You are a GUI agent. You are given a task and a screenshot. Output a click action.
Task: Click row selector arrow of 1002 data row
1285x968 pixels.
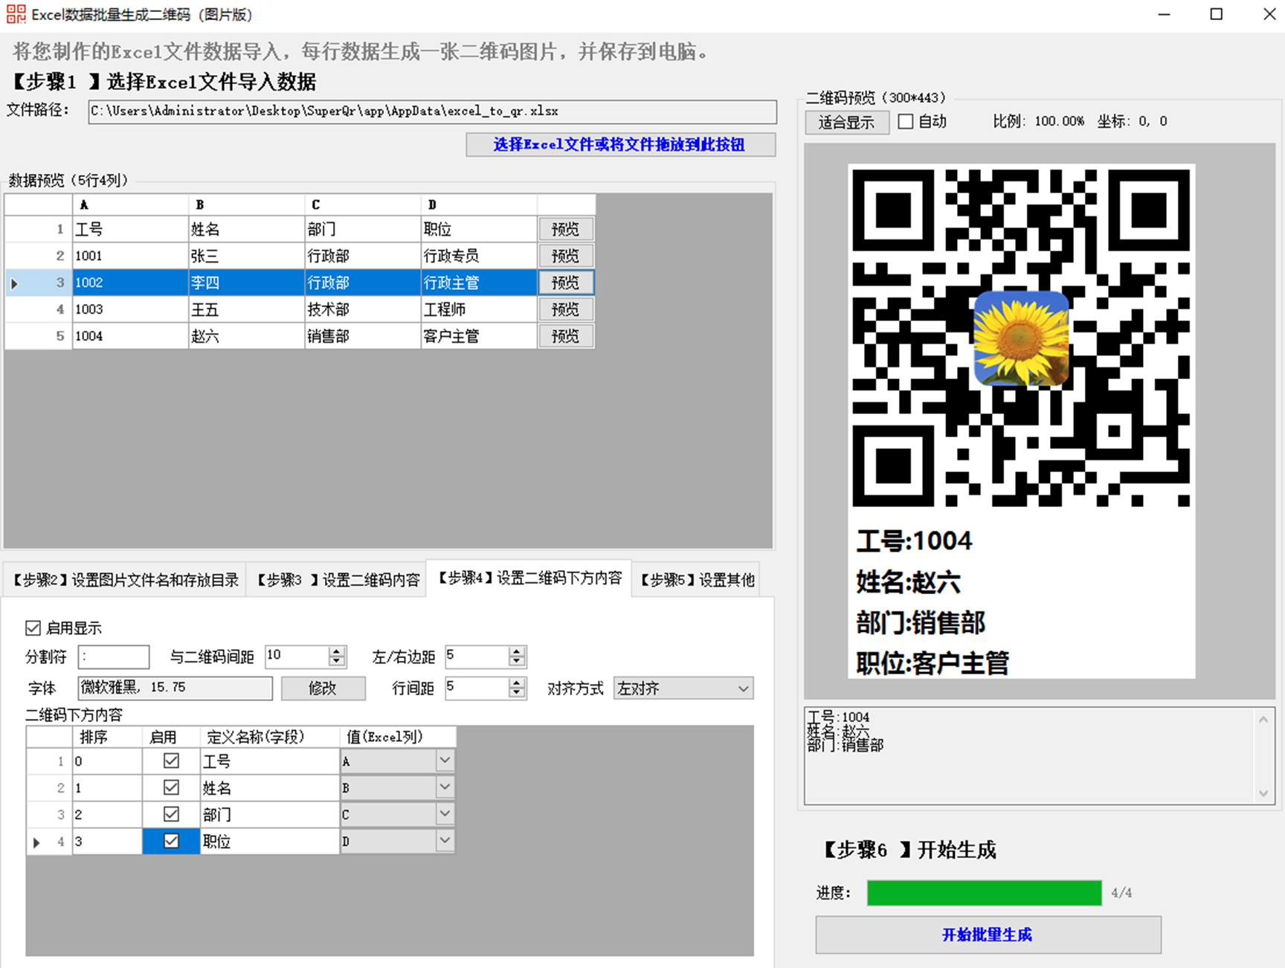(x=14, y=283)
